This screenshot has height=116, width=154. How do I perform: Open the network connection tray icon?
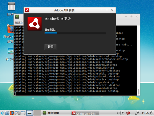click(137, 113)
